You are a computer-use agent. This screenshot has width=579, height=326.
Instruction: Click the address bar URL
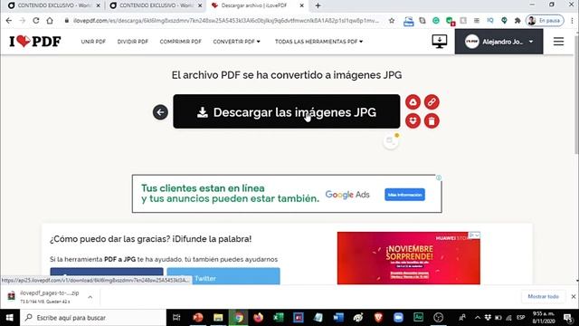click(x=226, y=21)
